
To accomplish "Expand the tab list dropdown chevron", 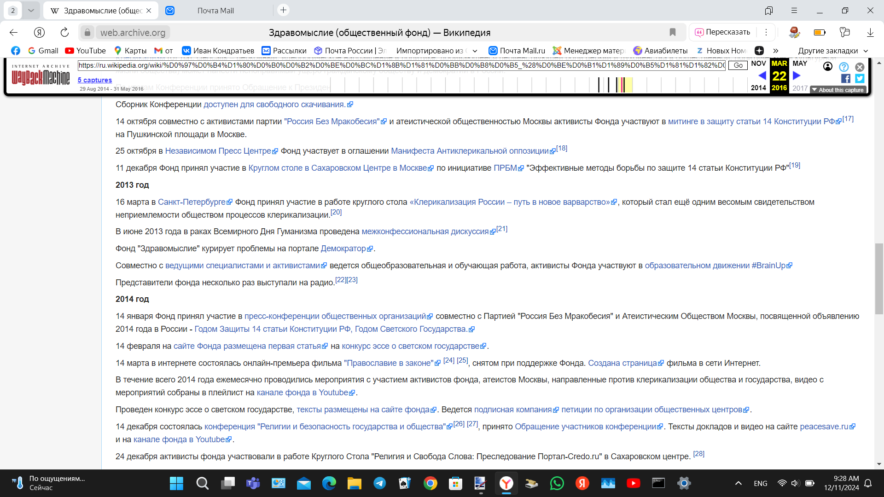I will 31,10.
